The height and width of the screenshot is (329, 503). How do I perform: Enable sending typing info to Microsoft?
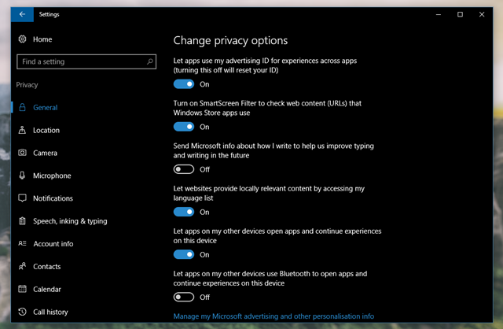(184, 169)
